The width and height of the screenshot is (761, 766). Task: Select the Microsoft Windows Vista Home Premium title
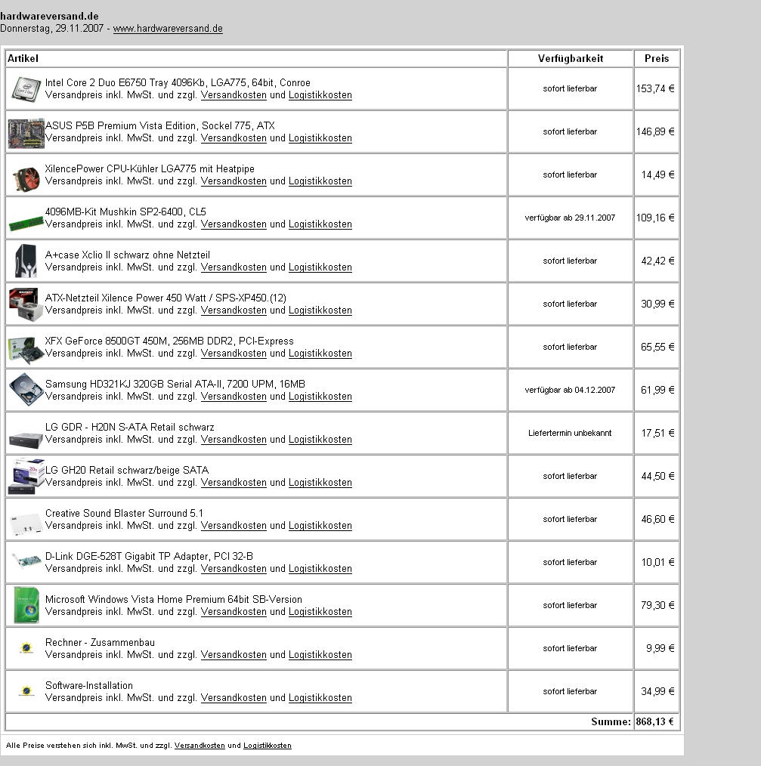pos(174,599)
